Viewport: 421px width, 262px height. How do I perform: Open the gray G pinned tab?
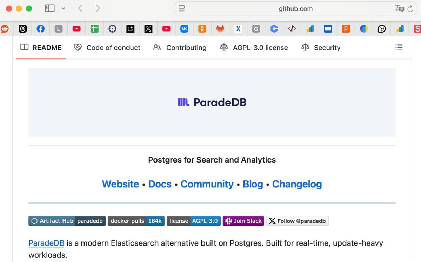[x=256, y=29]
